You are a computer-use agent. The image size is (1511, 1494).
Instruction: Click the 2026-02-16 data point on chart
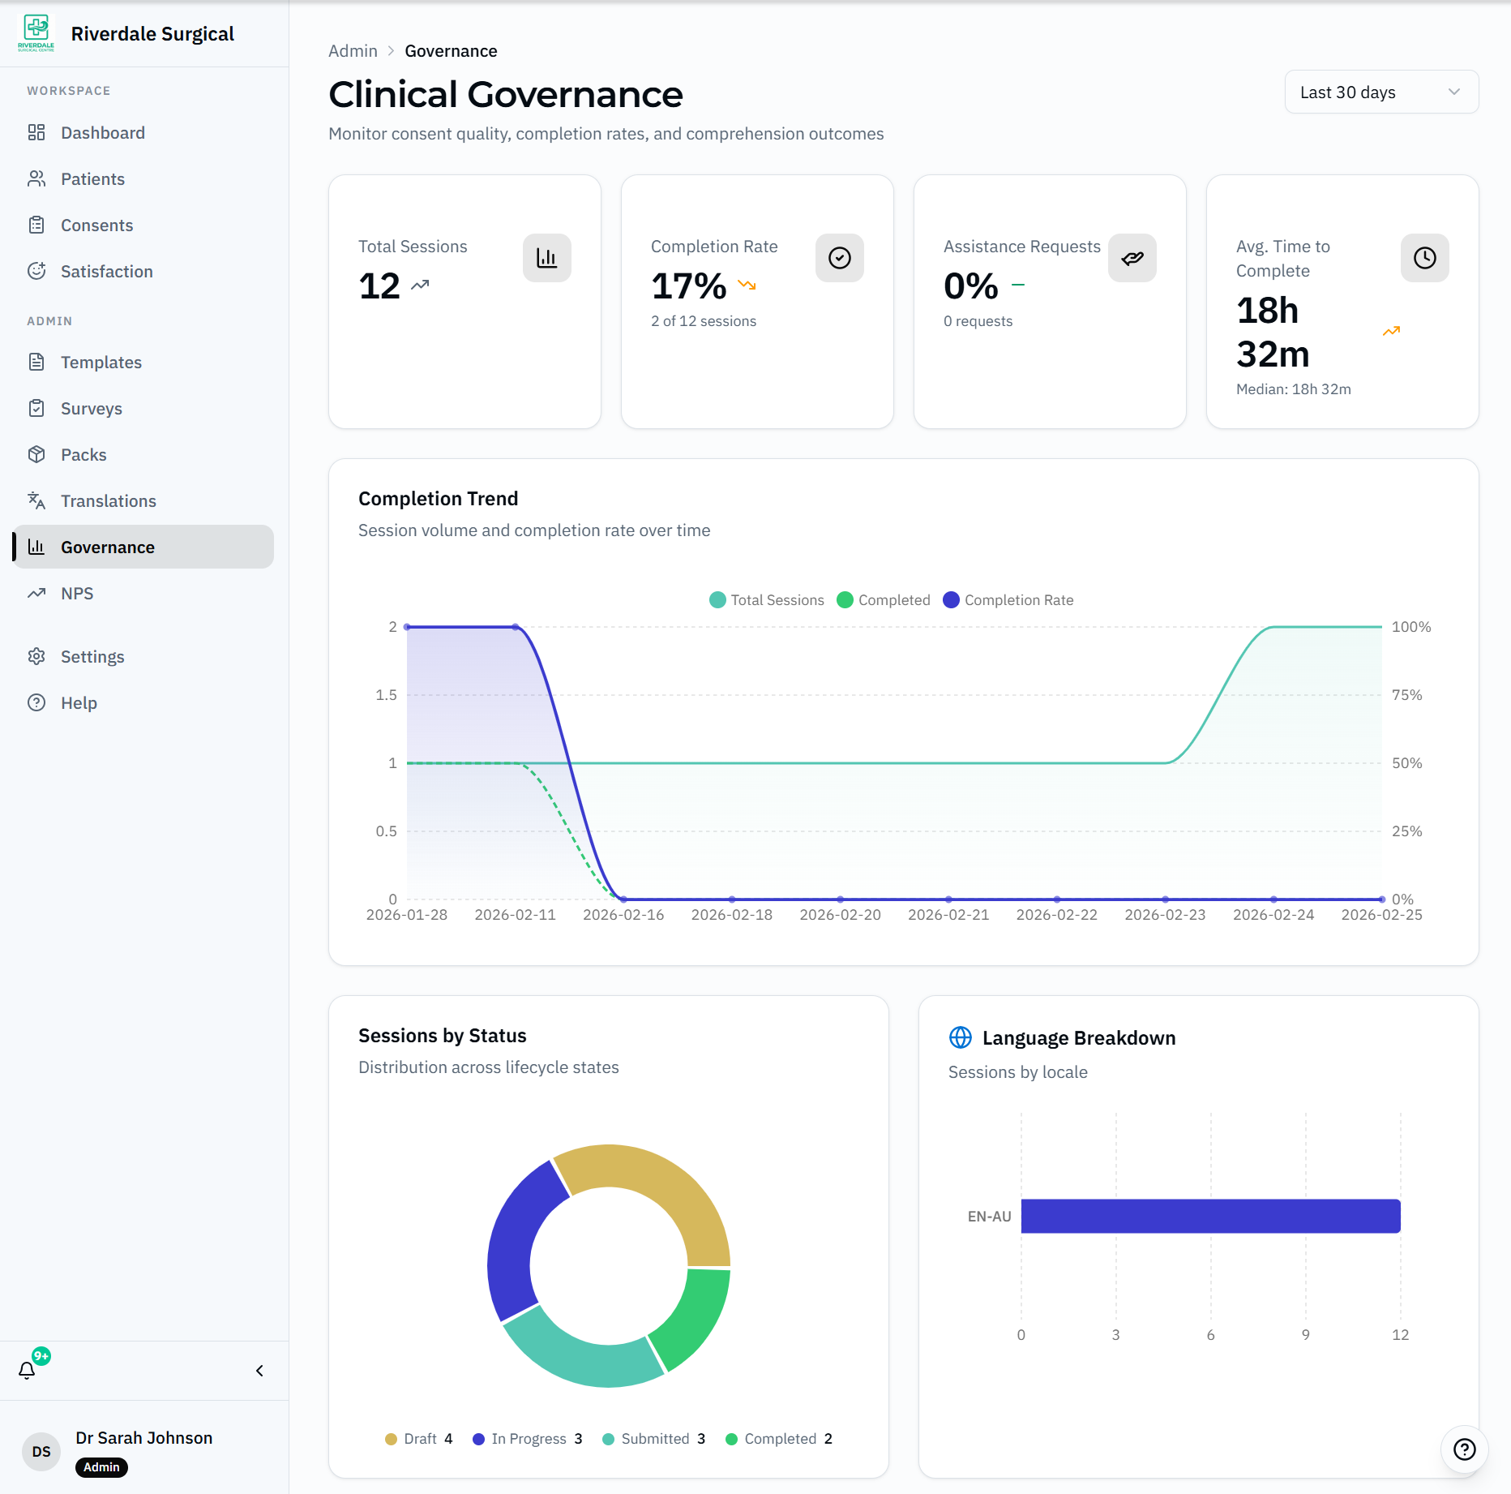point(623,899)
